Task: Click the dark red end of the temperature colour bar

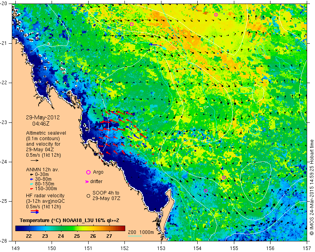Action: click(x=122, y=228)
